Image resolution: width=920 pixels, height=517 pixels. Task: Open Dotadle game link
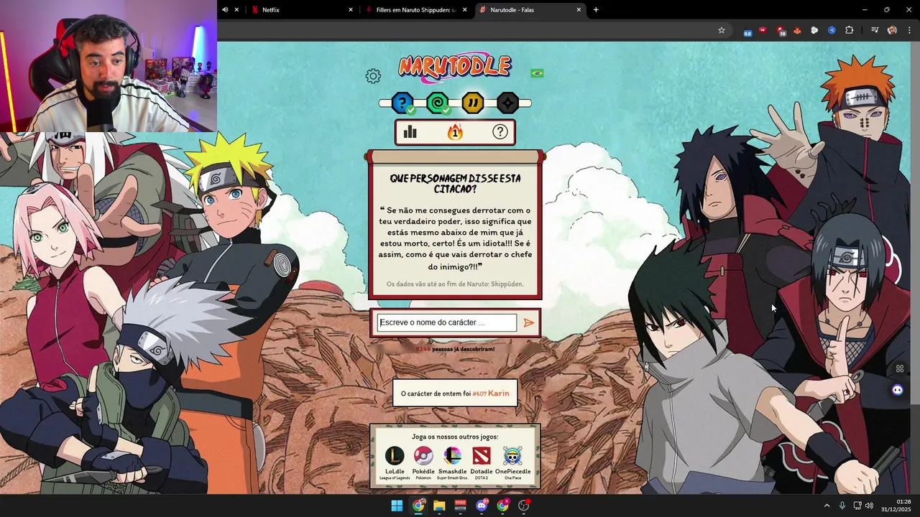482,462
